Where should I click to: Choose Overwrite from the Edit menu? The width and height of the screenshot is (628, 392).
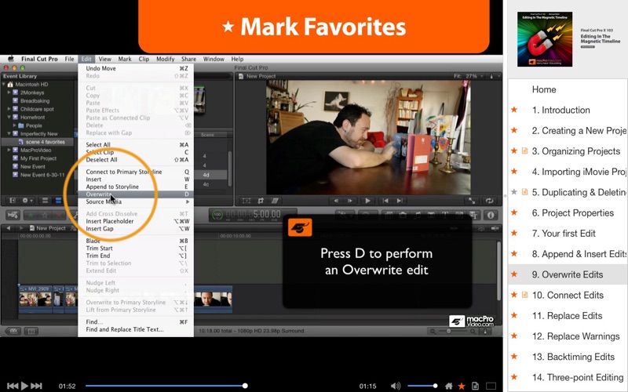tap(136, 194)
